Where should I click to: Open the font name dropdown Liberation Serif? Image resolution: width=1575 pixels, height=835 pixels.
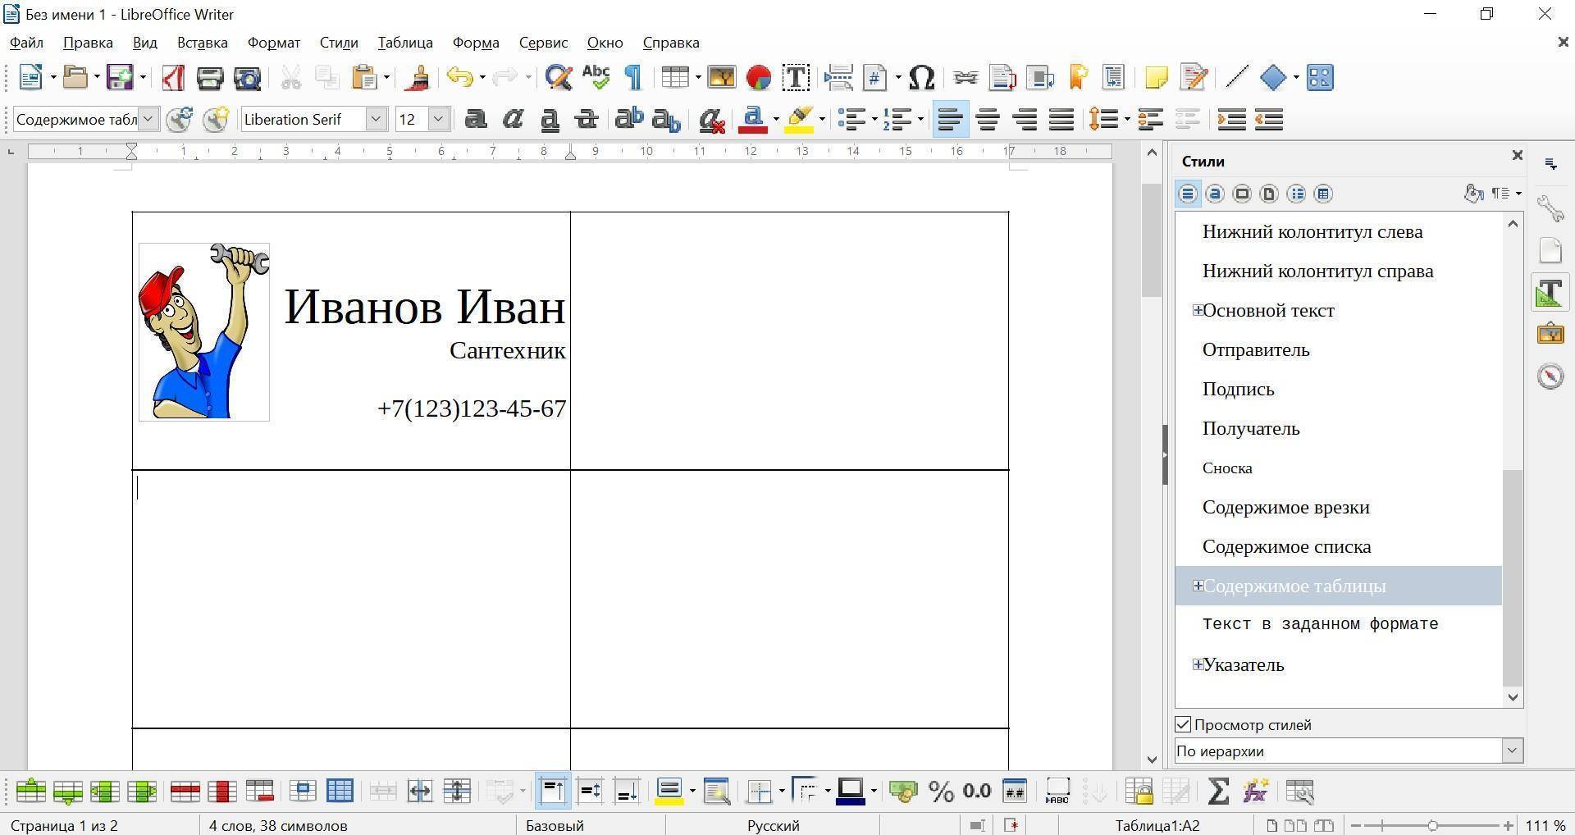pyautogui.click(x=376, y=120)
